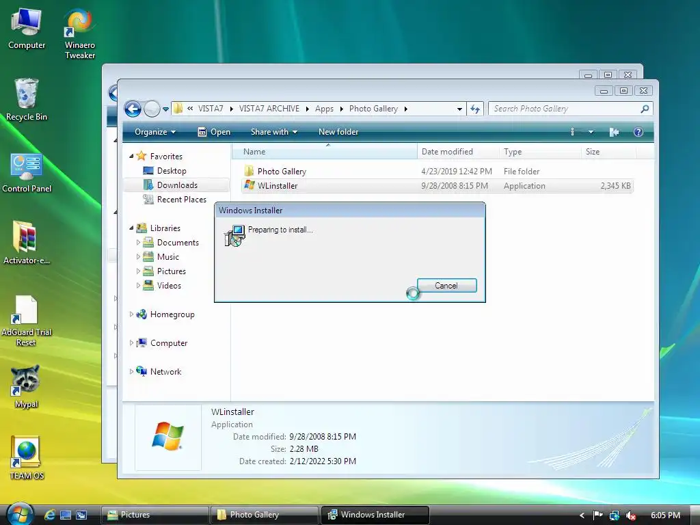Viewport: 700px width, 525px height.
Task: Click the Change your view icon
Action: tap(573, 132)
